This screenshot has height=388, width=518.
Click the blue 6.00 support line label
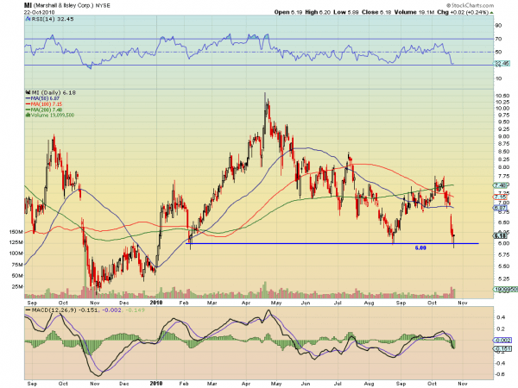pyautogui.click(x=420, y=247)
